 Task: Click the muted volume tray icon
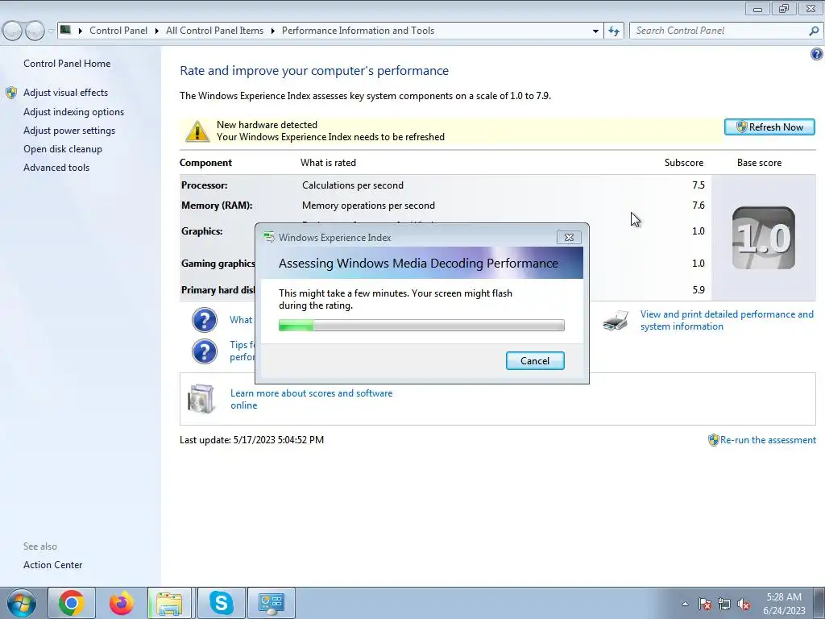point(744,604)
